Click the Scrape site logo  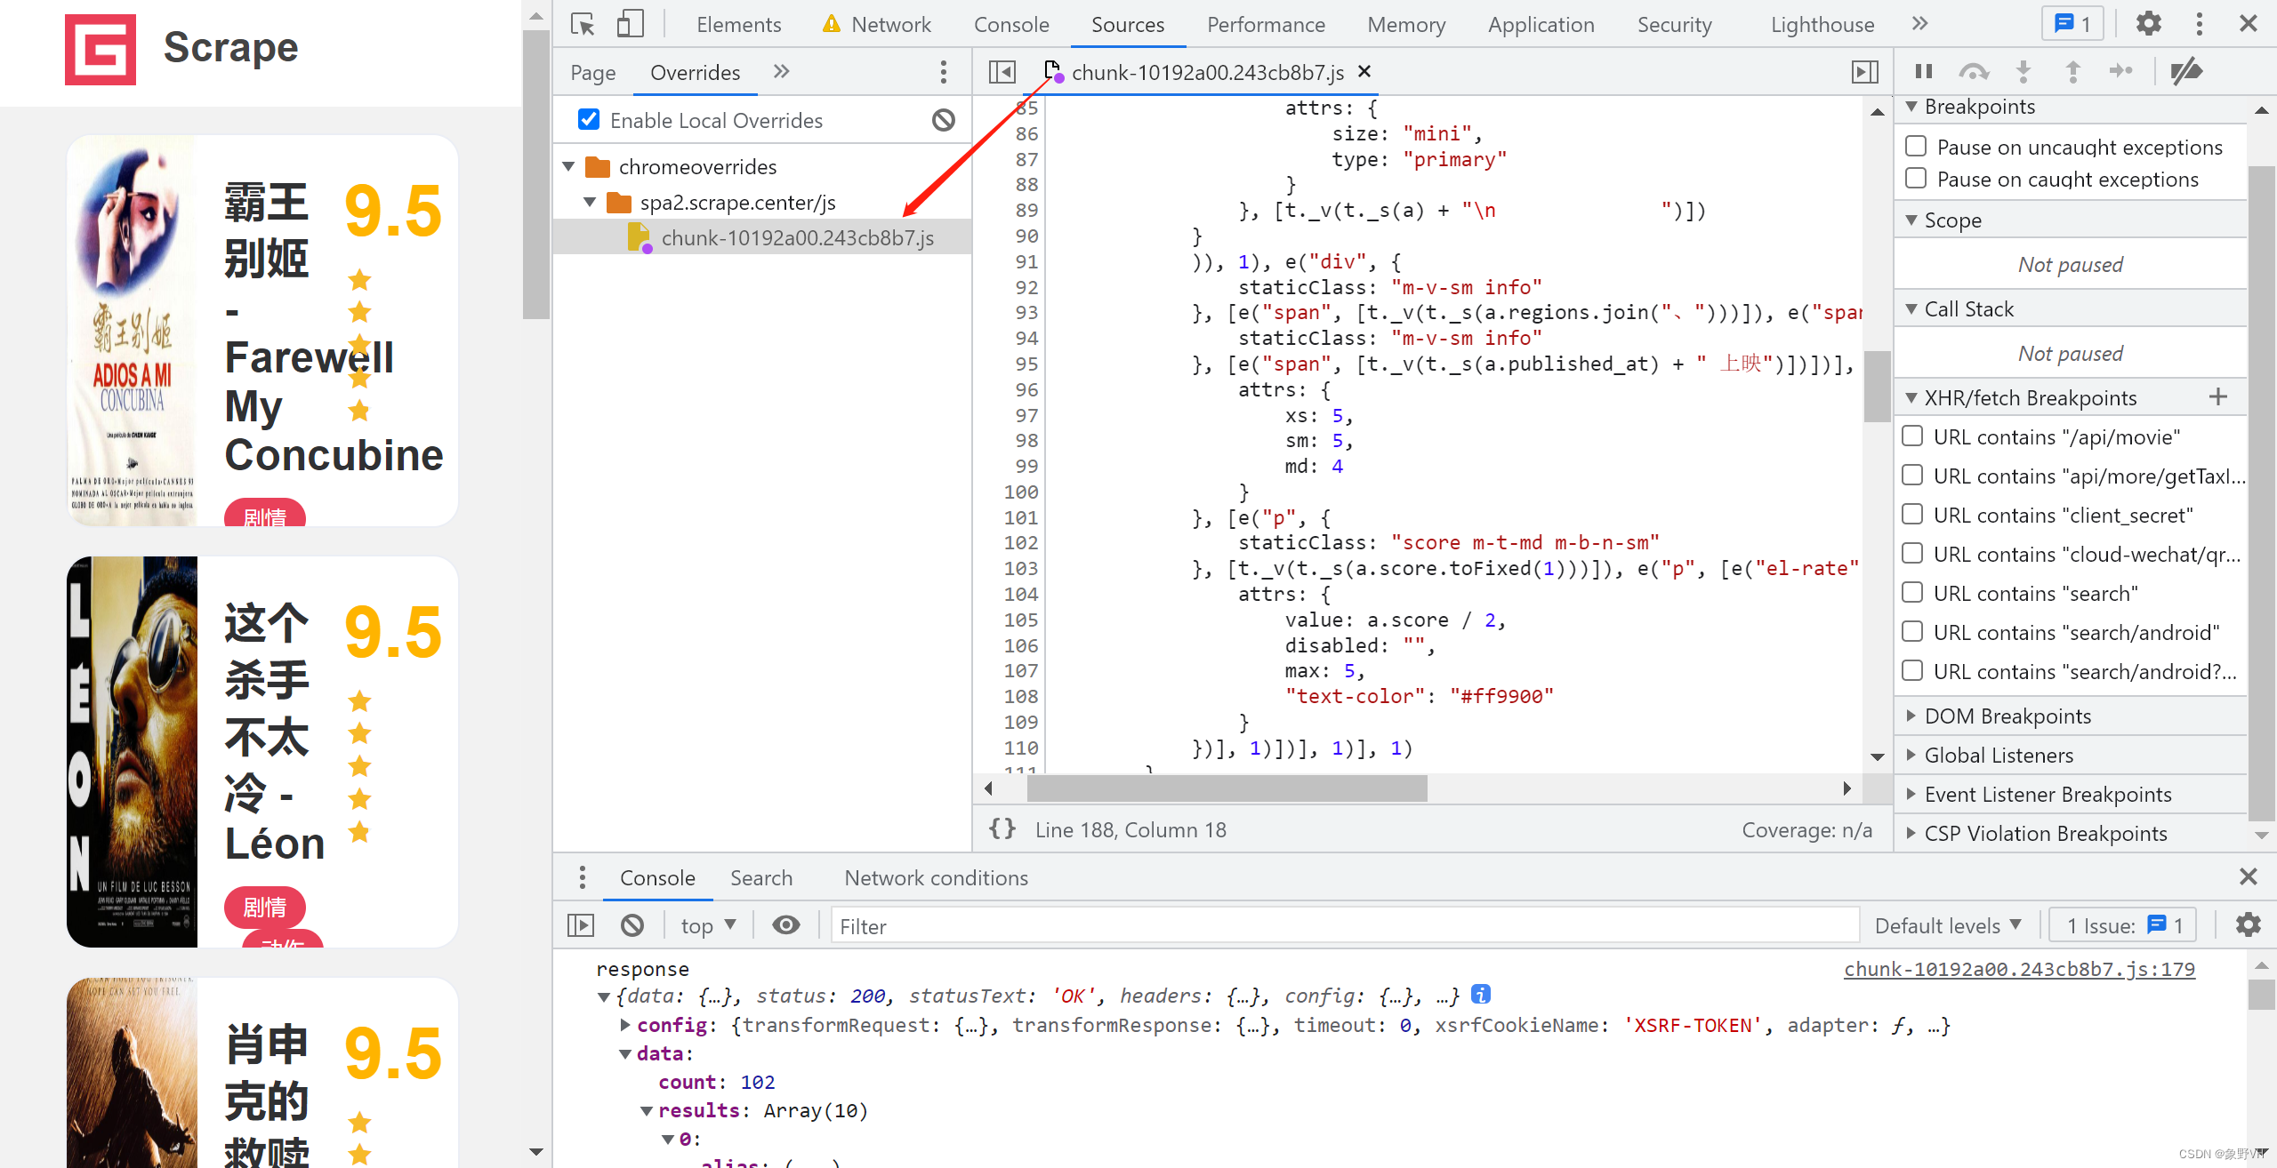coord(101,49)
